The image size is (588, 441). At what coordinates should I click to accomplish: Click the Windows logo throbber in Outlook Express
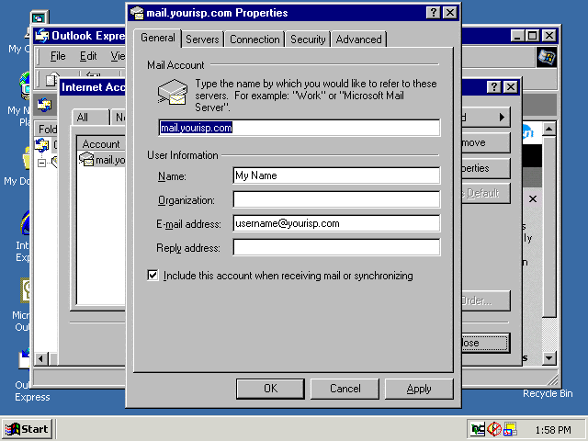547,57
